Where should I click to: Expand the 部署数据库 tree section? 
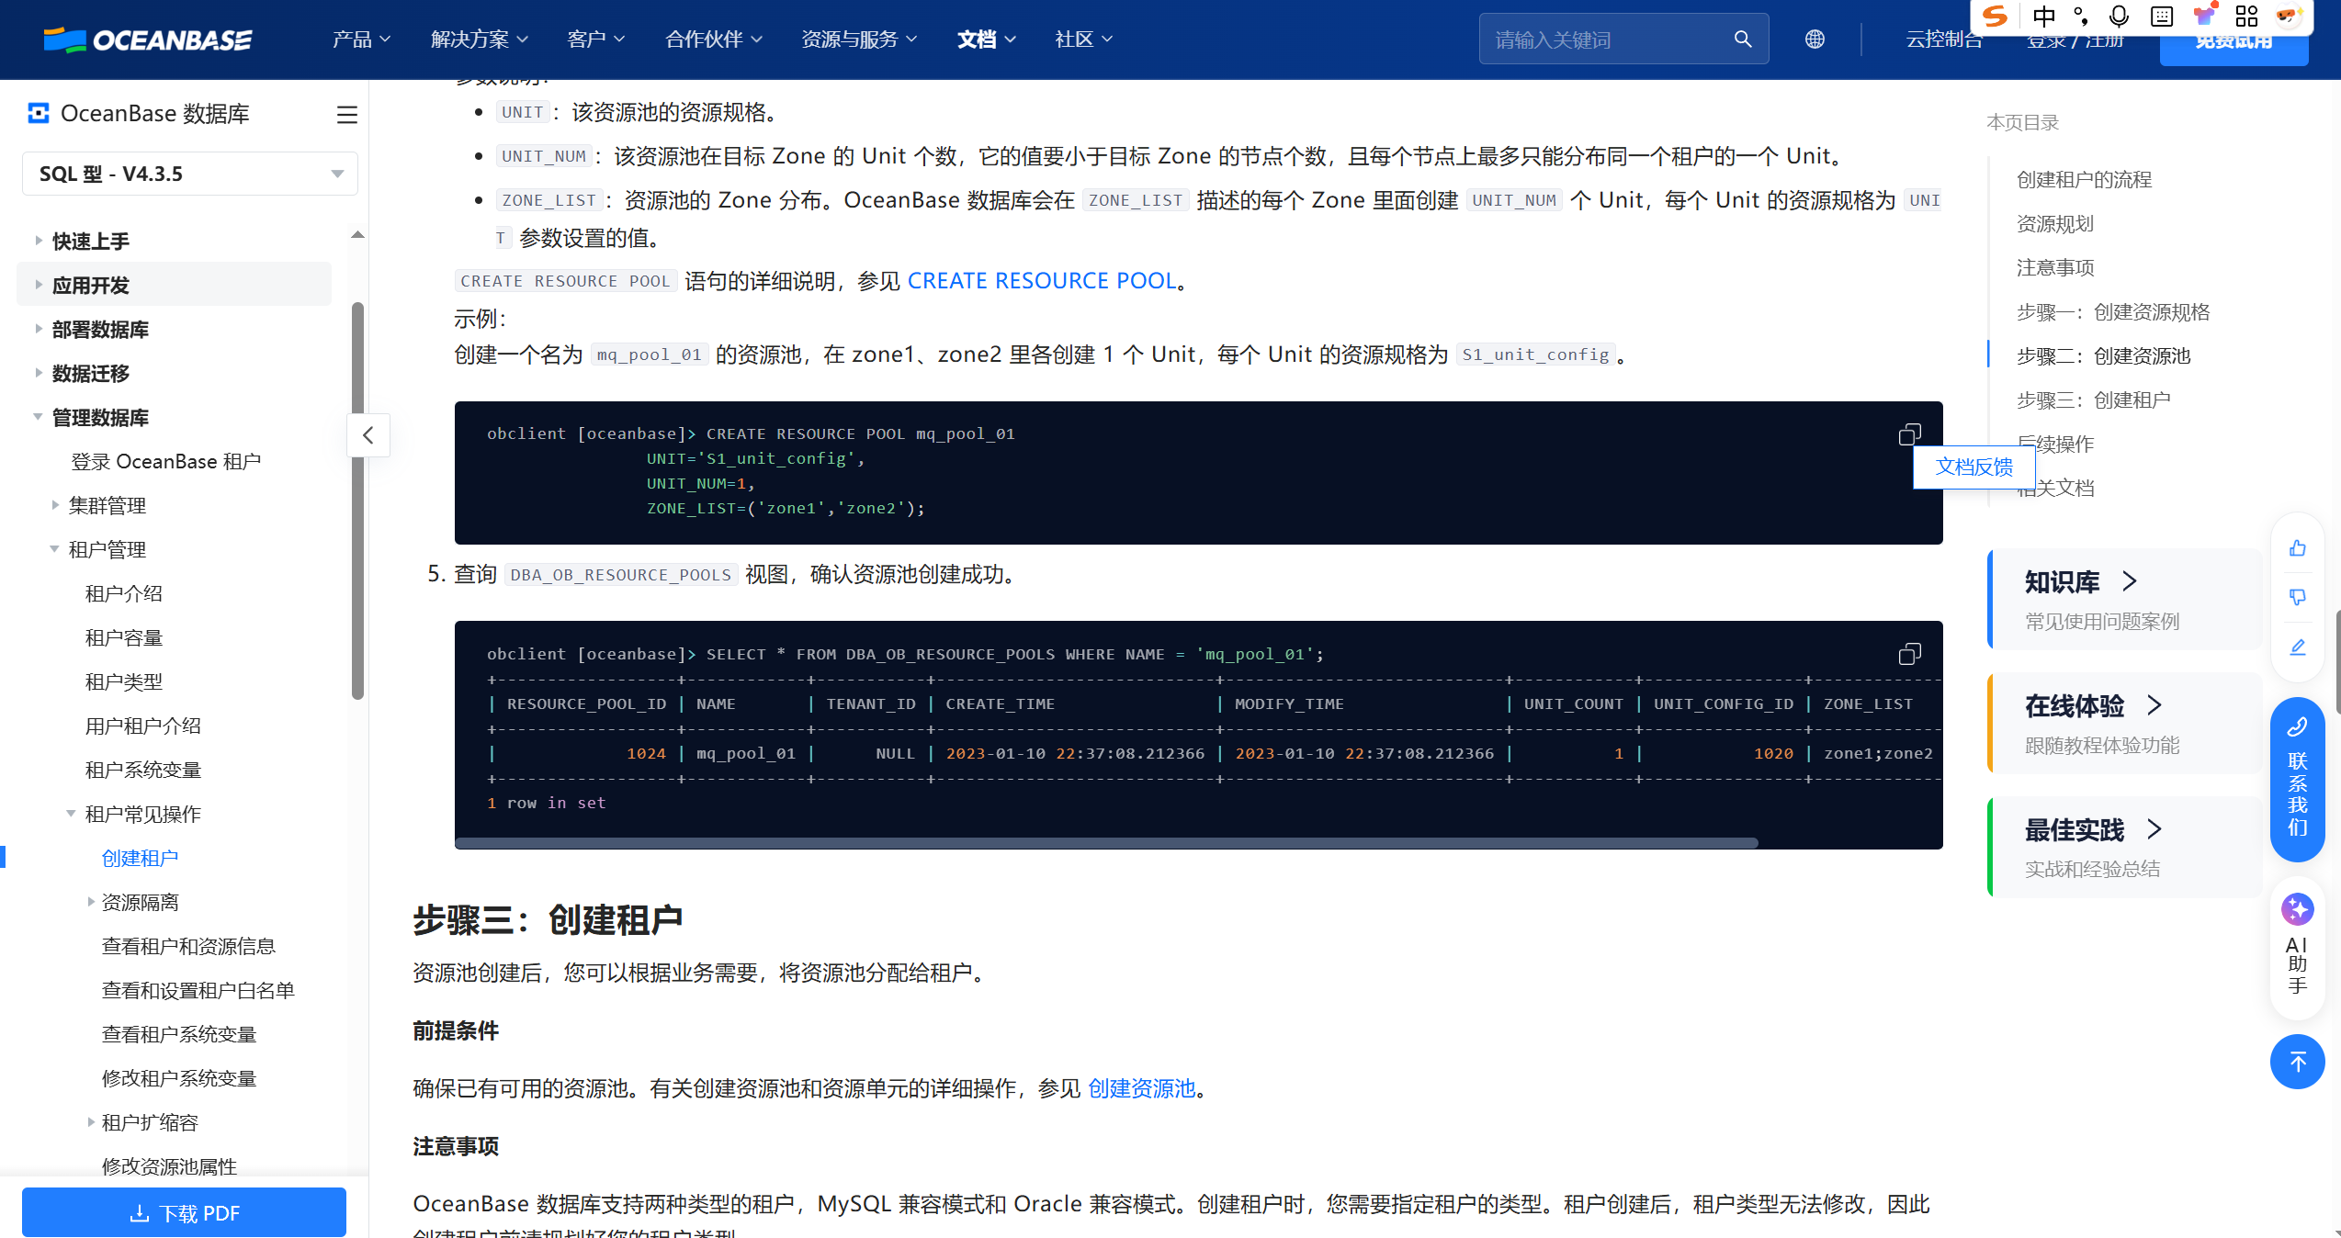38,329
